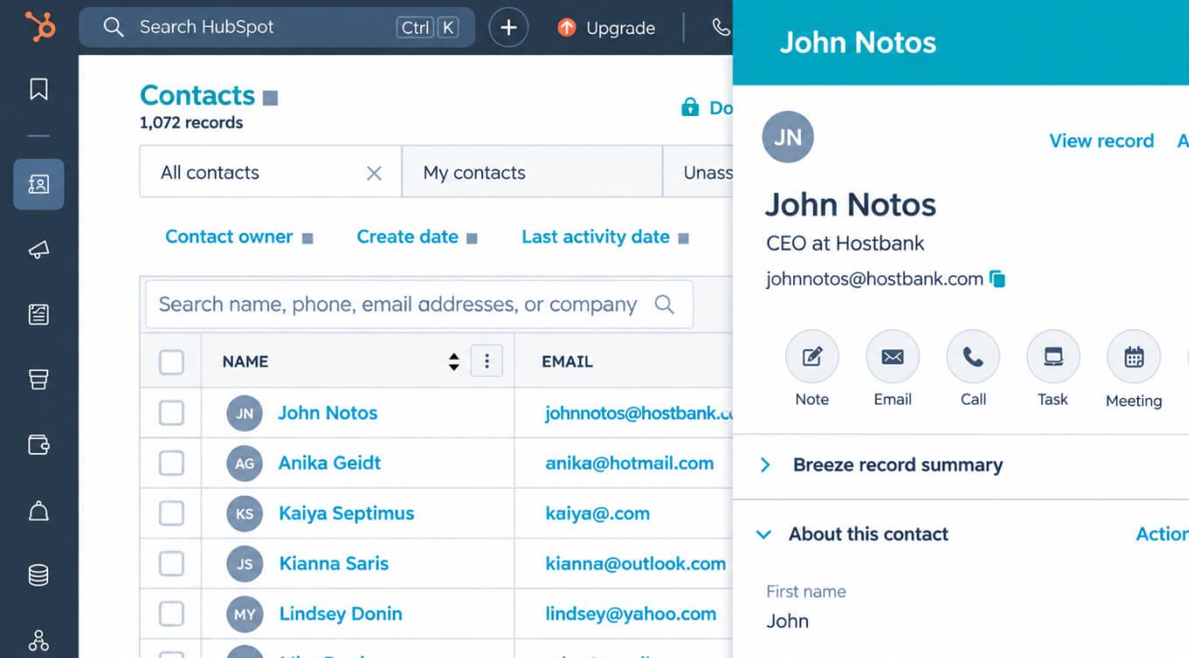Click the plus quick-create button

(x=508, y=27)
